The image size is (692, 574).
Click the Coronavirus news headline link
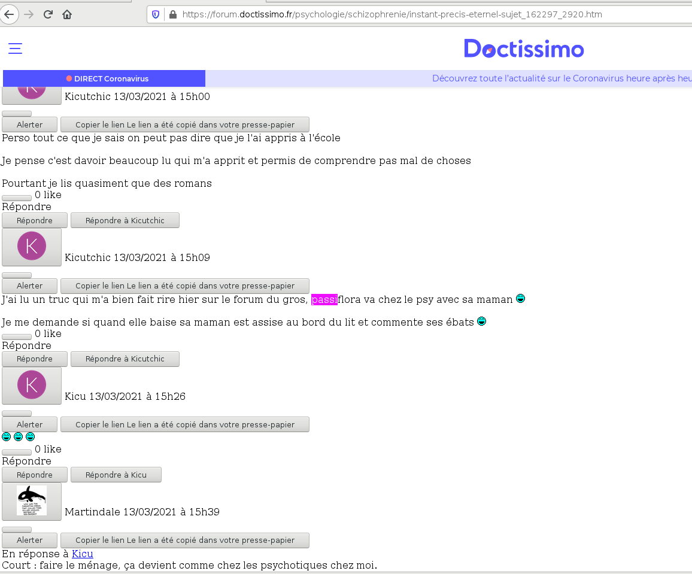(x=562, y=78)
